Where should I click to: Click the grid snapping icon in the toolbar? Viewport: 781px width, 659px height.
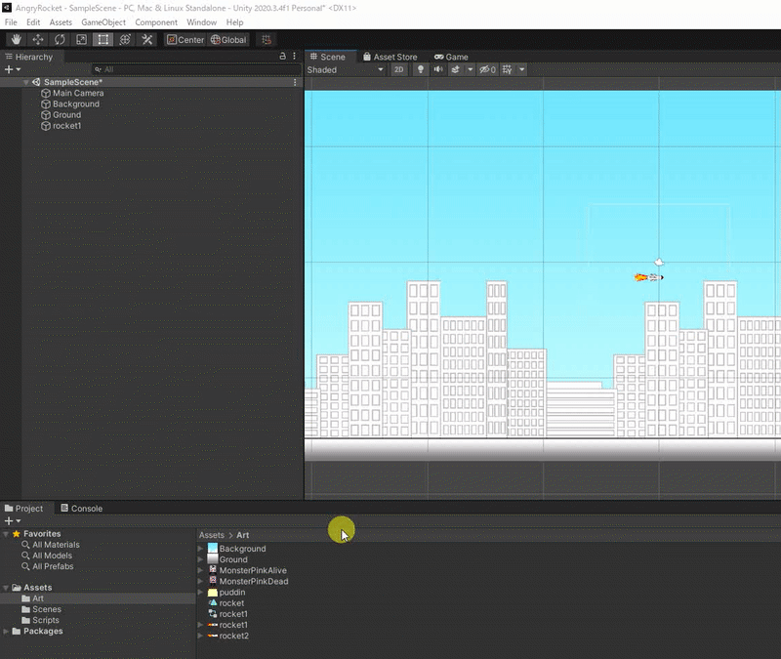[267, 40]
